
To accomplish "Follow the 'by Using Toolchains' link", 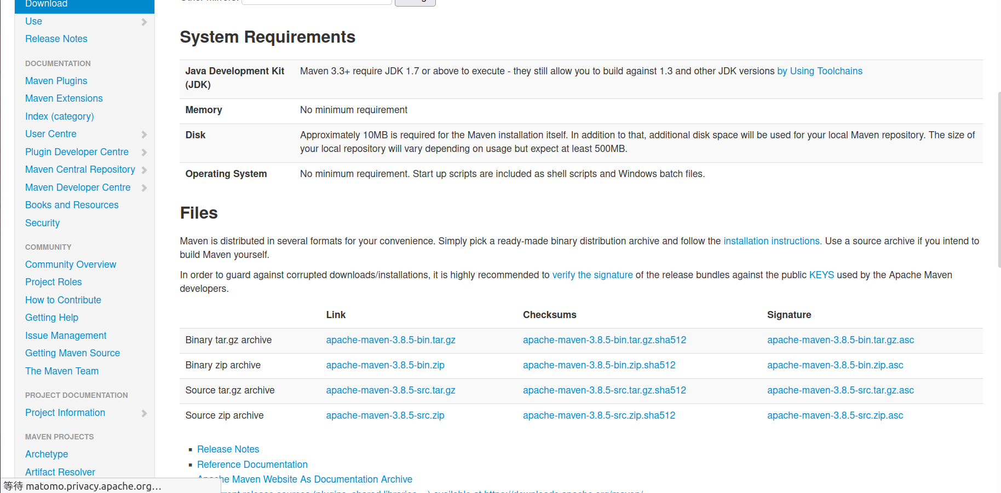I will pyautogui.click(x=820, y=71).
